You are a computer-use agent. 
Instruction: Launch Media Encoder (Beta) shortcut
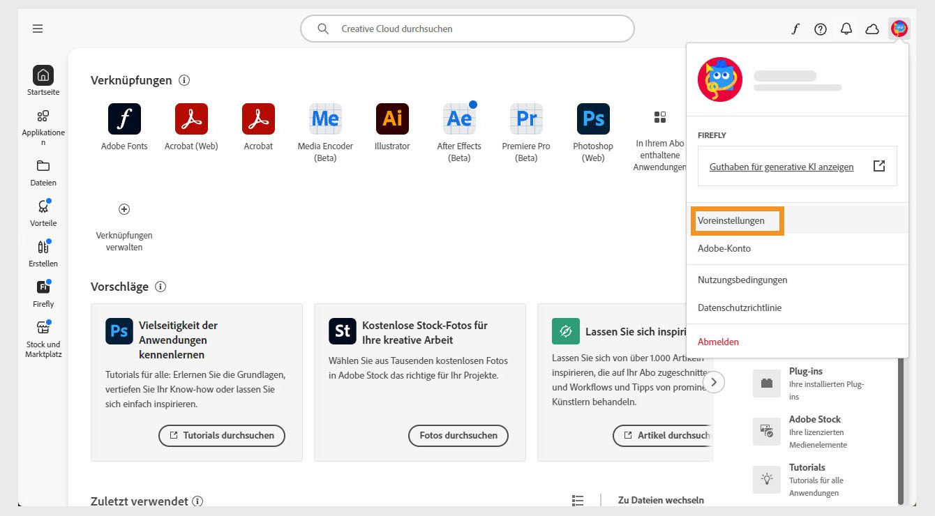tap(325, 132)
